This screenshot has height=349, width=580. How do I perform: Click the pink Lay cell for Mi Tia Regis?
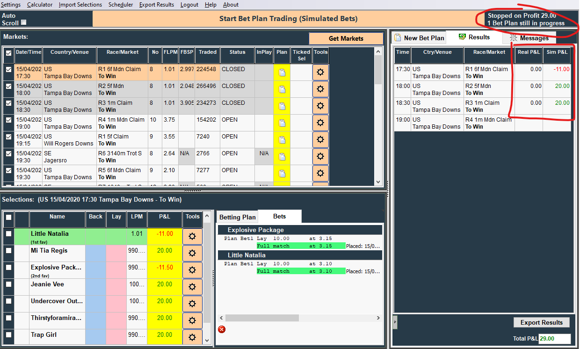click(116, 254)
